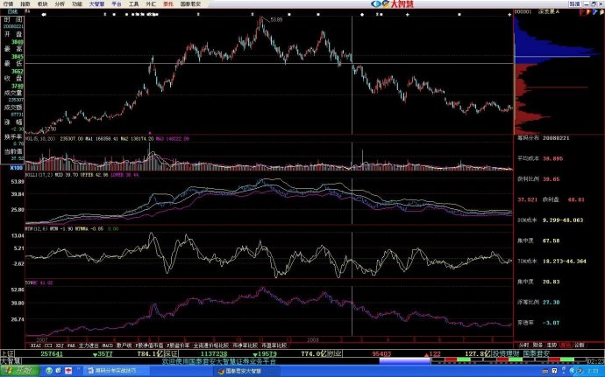This screenshot has height=377, width=605.
Task: Click the 上证 index in status bar
Action: click(x=7, y=353)
